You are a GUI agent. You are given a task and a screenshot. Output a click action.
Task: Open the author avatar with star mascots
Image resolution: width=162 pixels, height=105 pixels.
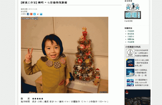[x=133, y=11]
